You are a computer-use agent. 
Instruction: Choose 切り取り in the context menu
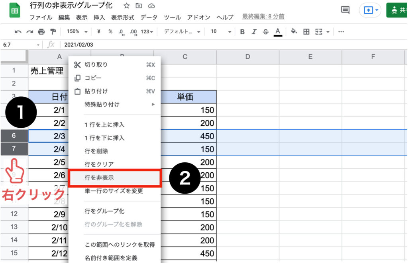click(114, 65)
